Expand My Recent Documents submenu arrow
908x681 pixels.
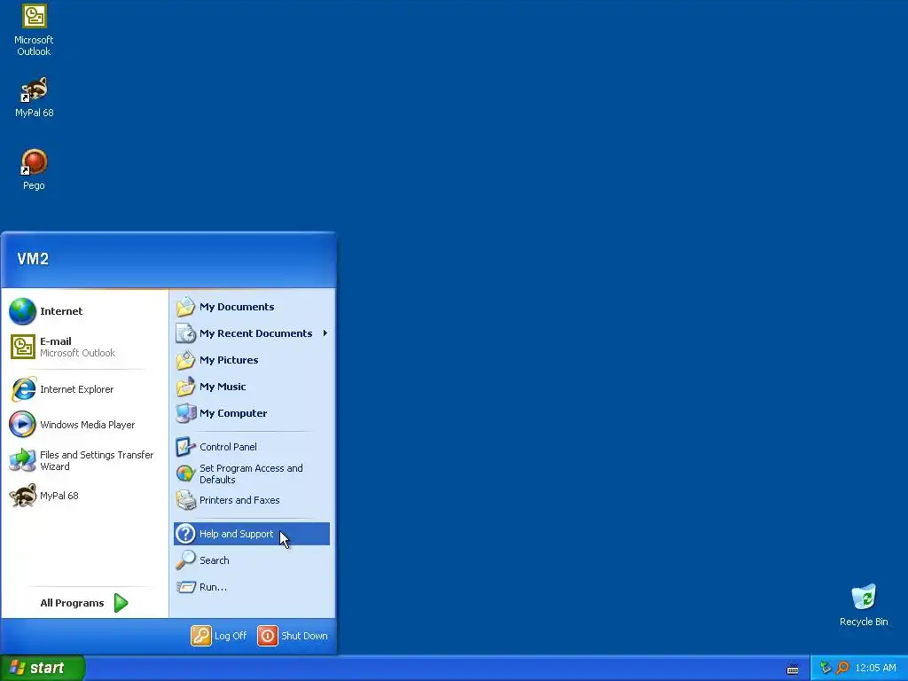point(325,333)
